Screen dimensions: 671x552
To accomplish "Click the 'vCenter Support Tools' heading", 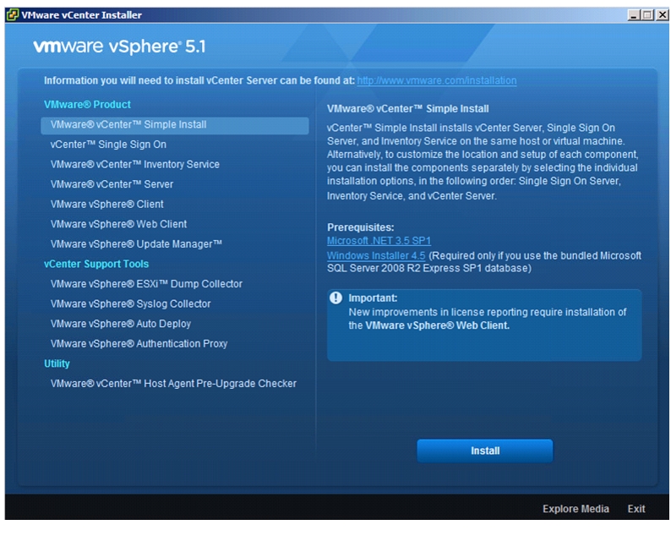I will pyautogui.click(x=96, y=264).
